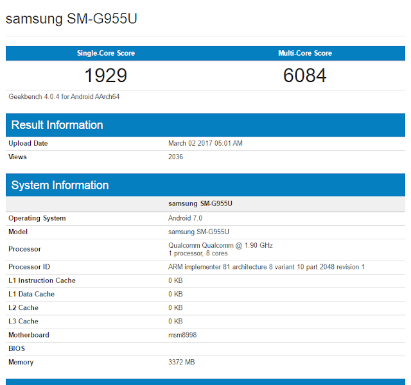
Task: Click the Processor ID ARM implementer value
Action: pyautogui.click(x=267, y=267)
